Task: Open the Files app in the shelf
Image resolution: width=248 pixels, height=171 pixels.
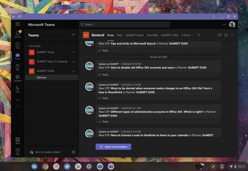Action: pos(34,166)
